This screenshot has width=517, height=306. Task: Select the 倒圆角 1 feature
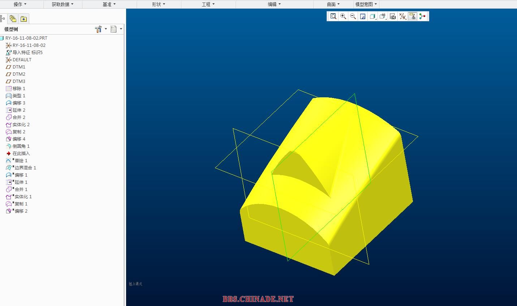pos(21,146)
